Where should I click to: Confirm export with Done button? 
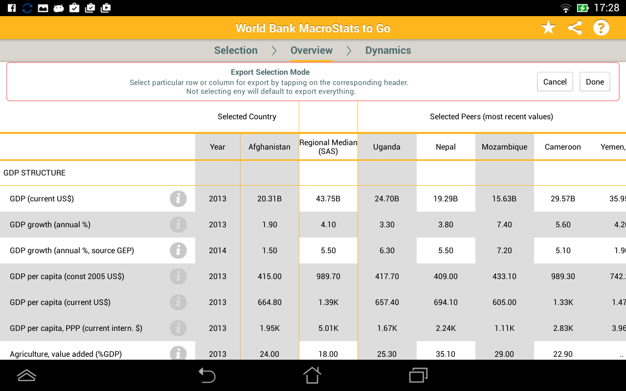point(595,82)
